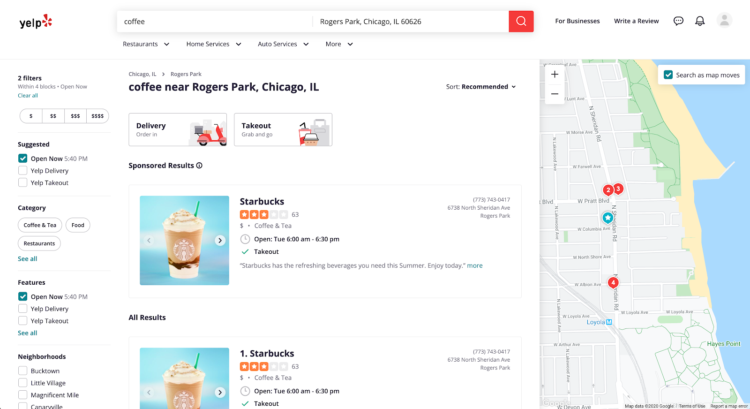Open the user profile avatar

(724, 21)
